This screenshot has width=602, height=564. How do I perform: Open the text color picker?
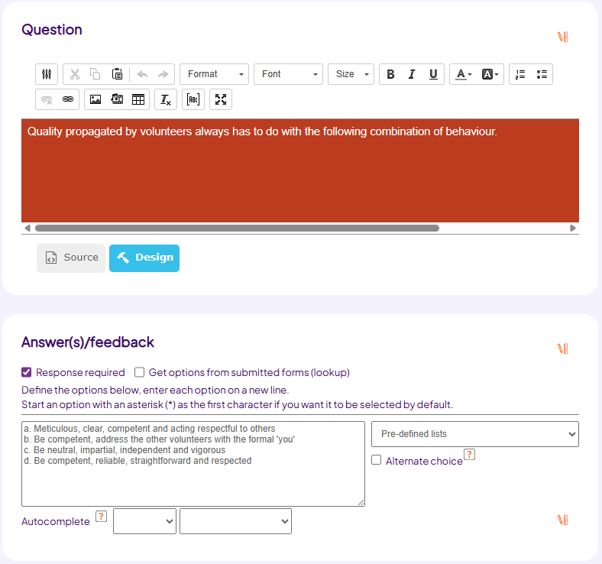(x=463, y=74)
